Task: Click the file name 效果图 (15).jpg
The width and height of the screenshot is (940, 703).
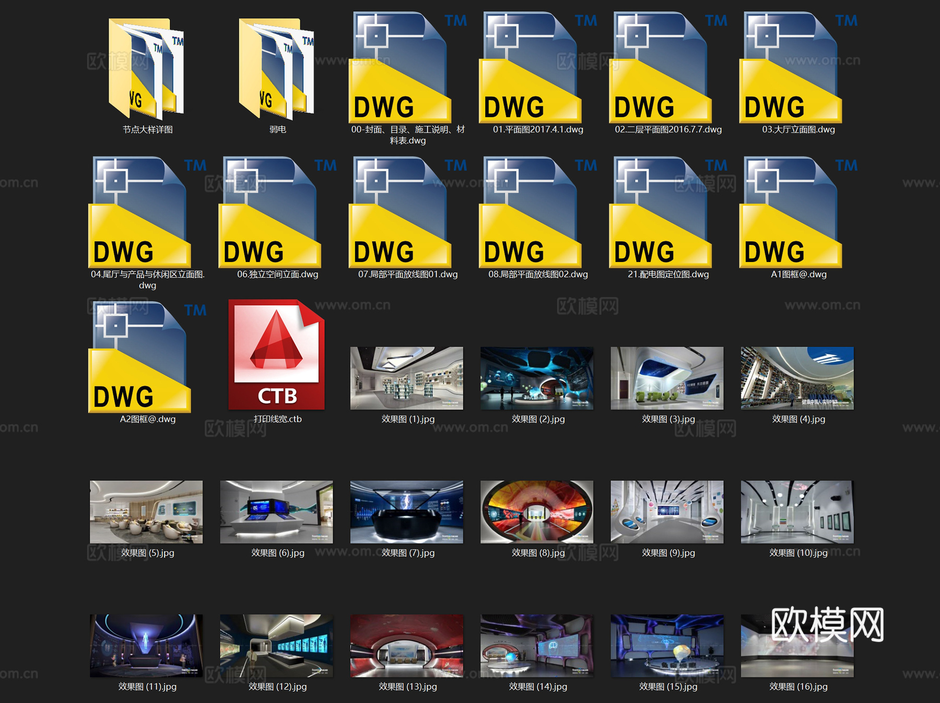Action: click(668, 687)
